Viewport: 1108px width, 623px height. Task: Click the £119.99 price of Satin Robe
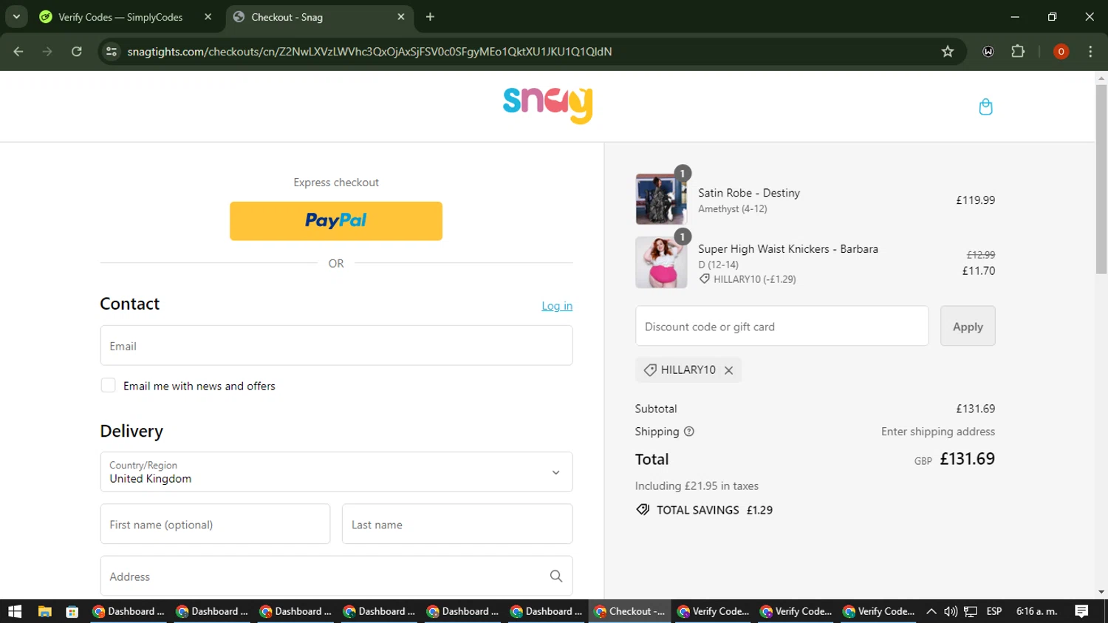pos(975,200)
